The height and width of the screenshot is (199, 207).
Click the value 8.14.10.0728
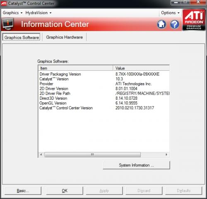126,98
